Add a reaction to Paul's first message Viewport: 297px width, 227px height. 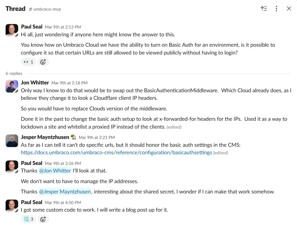coord(43,62)
